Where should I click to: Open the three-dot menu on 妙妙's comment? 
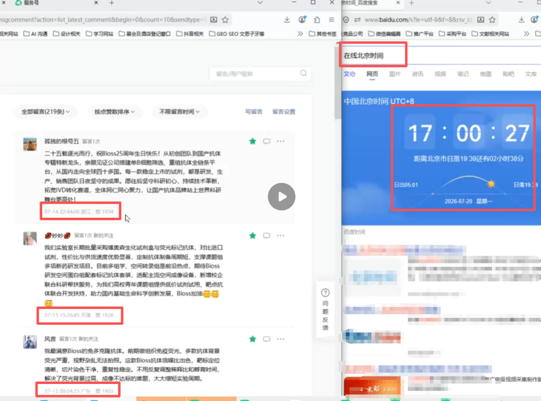coord(281,235)
